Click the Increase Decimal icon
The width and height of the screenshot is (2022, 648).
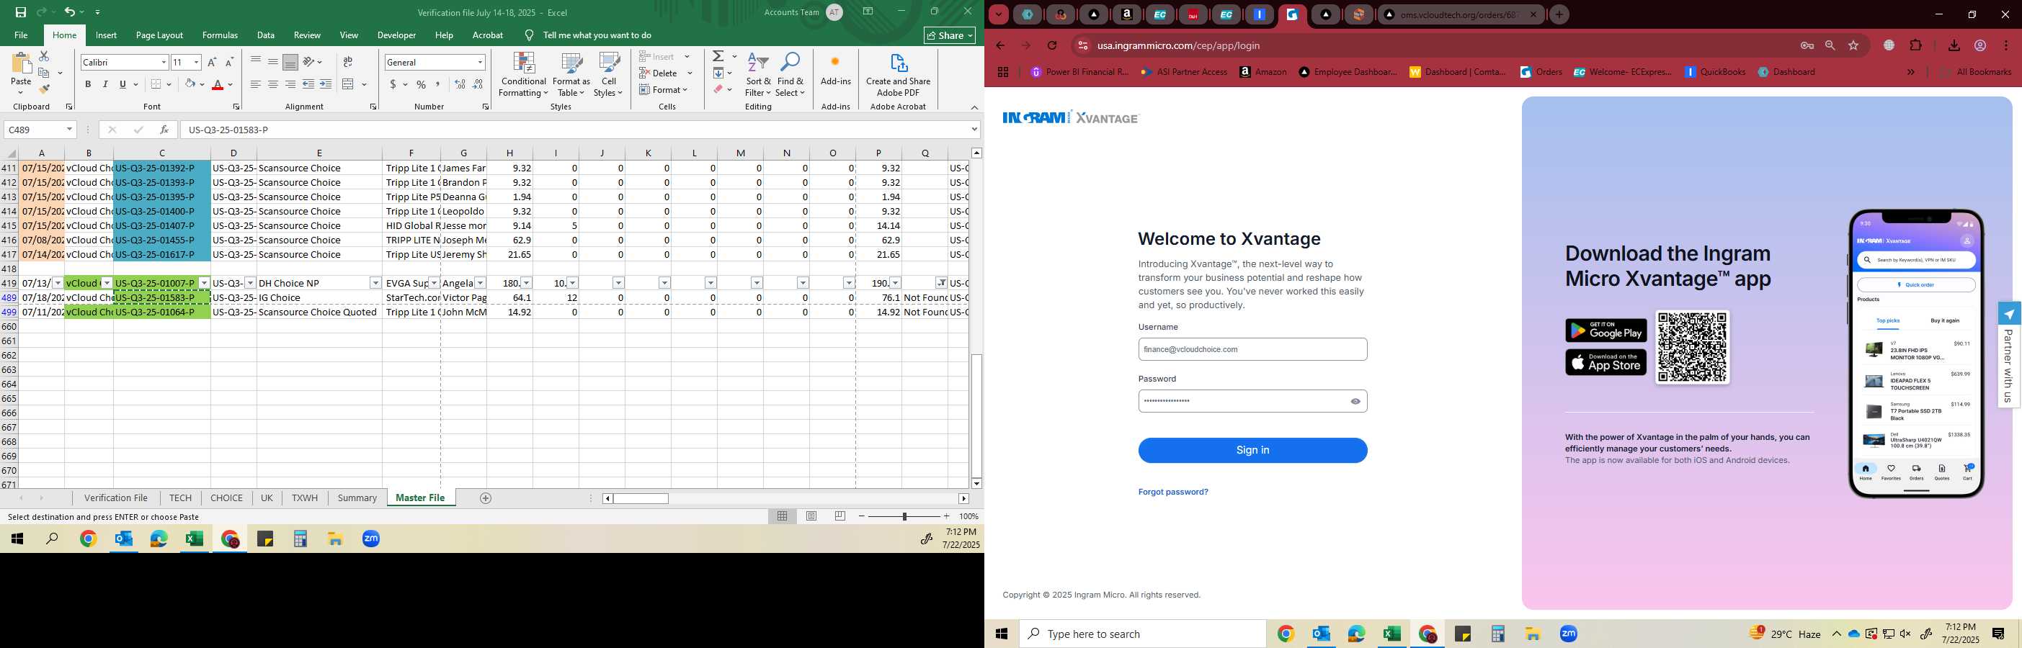(460, 84)
